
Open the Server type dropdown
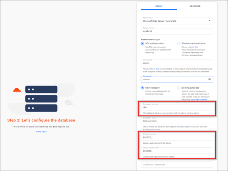[x=177, y=21]
